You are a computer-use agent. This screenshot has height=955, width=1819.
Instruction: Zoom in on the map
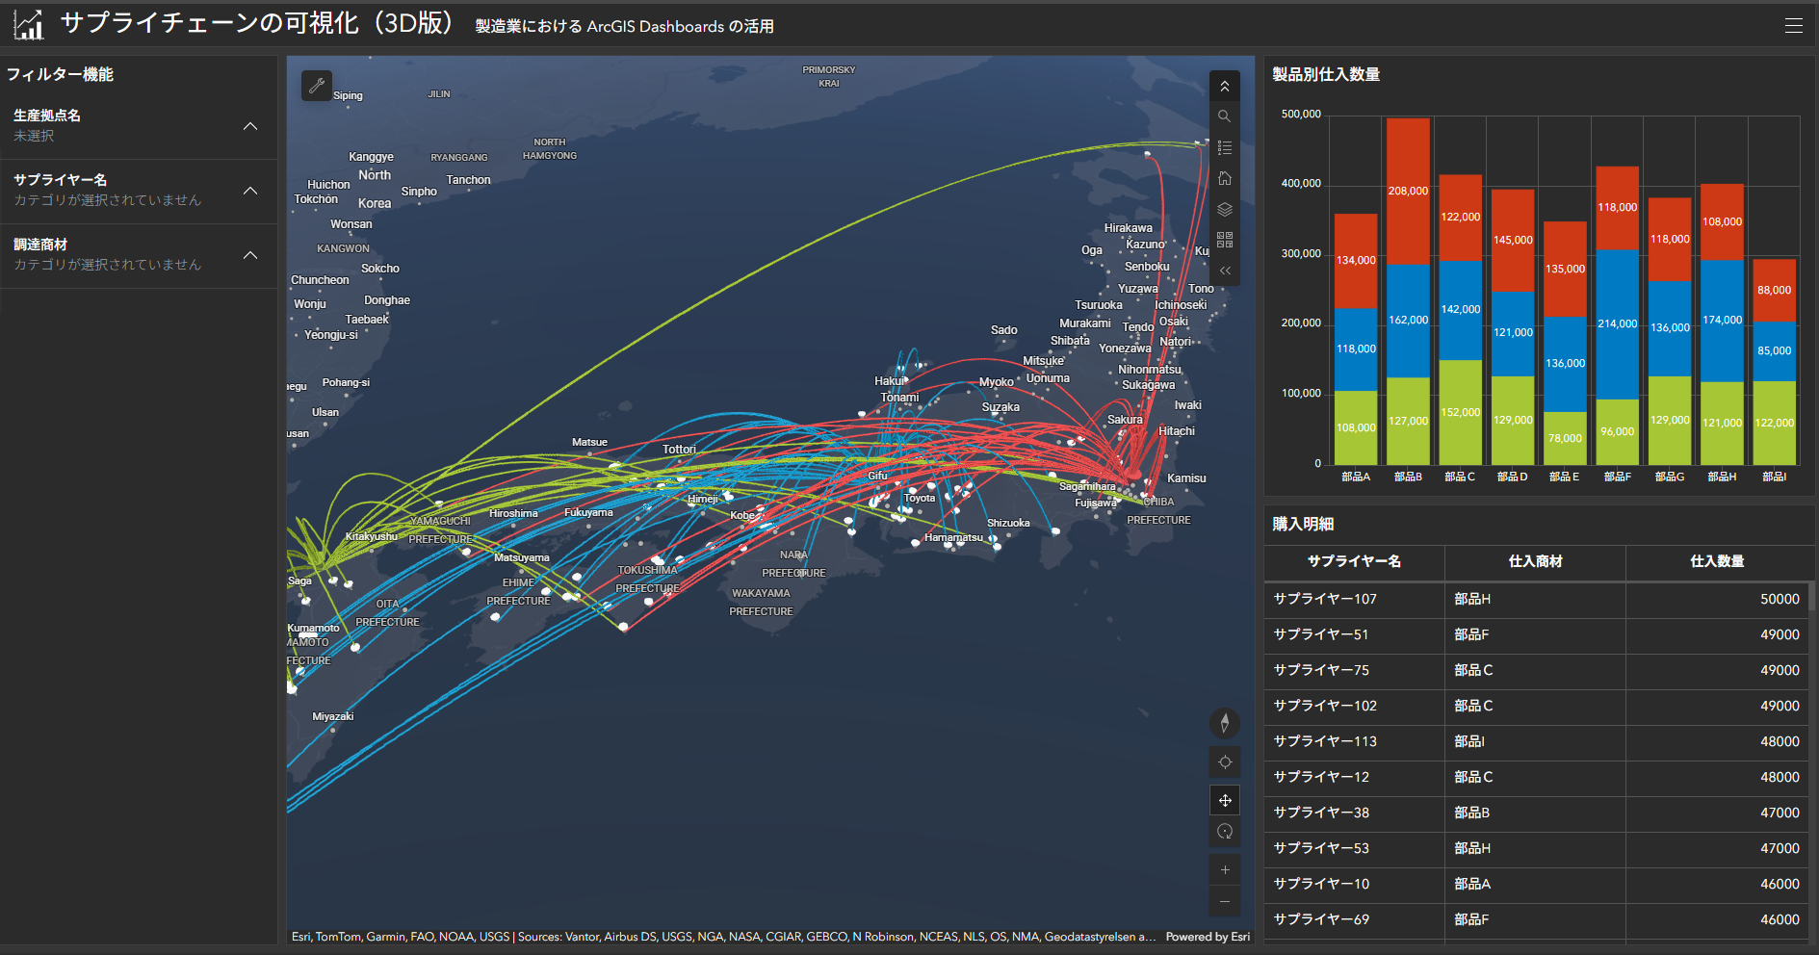[1224, 870]
